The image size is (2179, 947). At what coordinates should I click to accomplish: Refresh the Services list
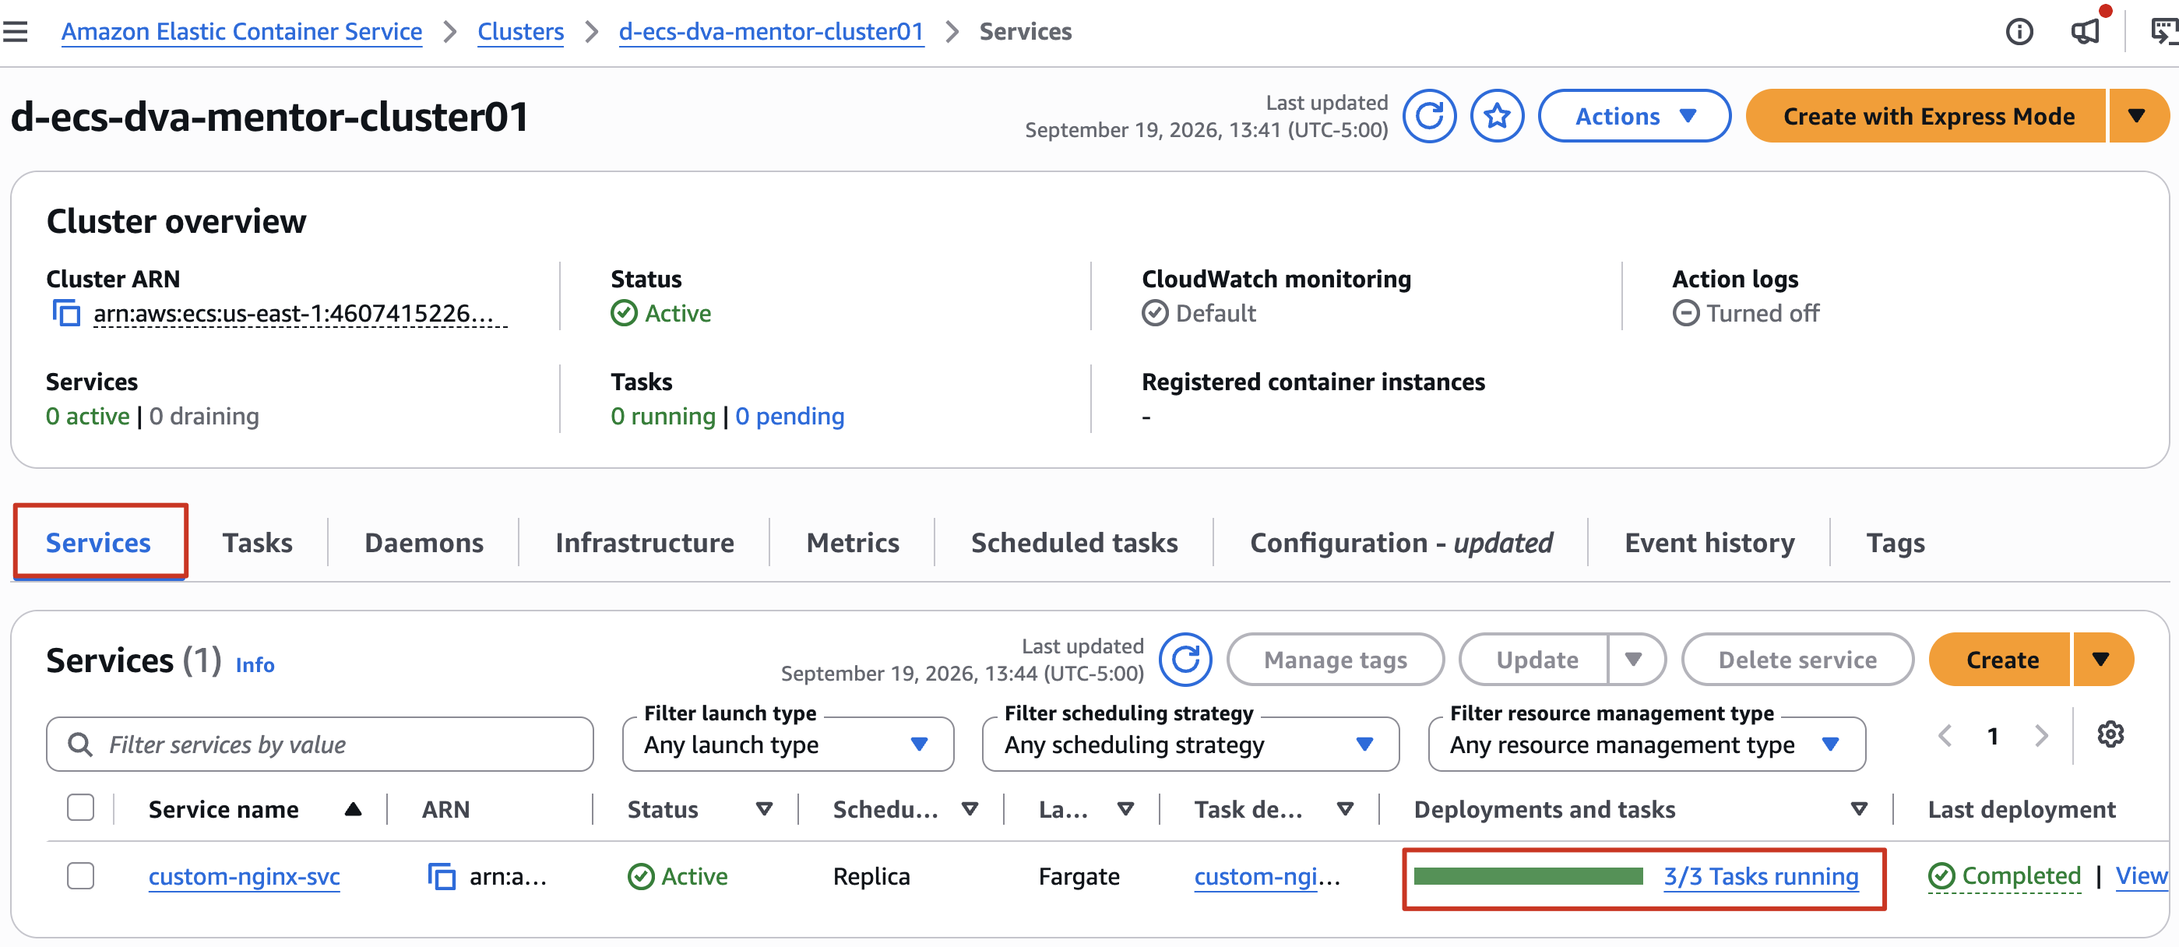[x=1185, y=660]
